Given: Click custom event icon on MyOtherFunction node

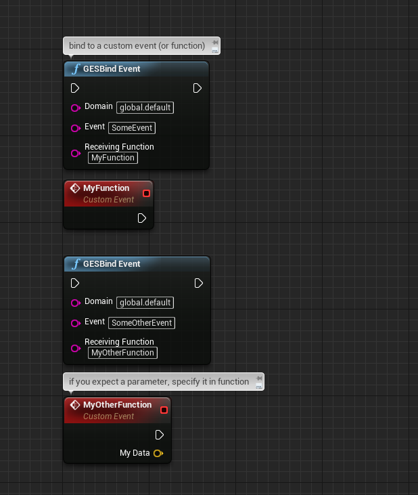Looking at the screenshot, I should coord(75,405).
